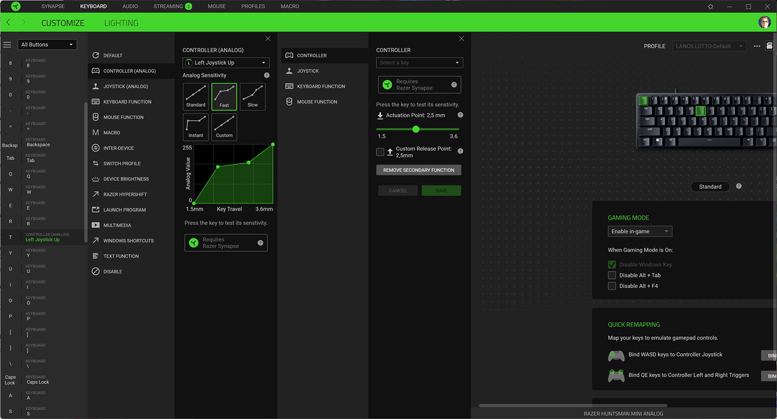Switch to Synapse tab
The width and height of the screenshot is (777, 419).
click(53, 6)
